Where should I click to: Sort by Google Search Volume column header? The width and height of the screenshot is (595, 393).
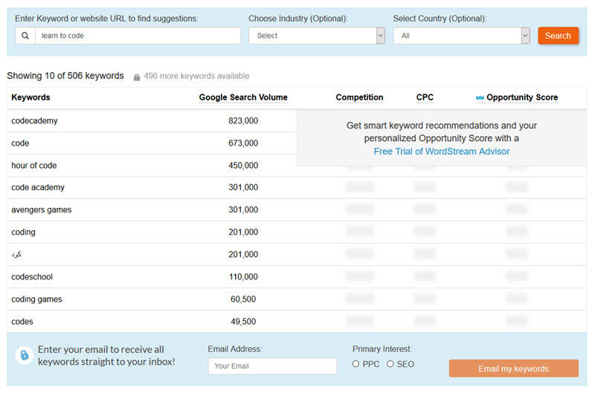[x=243, y=97]
